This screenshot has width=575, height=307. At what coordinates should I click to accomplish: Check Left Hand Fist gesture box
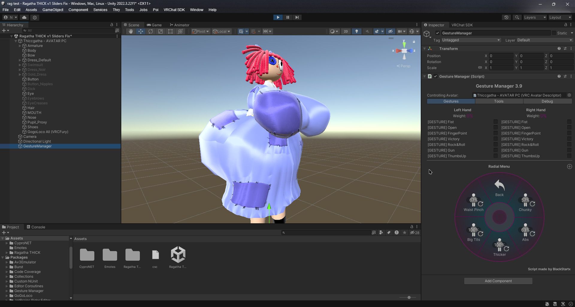pos(496,122)
